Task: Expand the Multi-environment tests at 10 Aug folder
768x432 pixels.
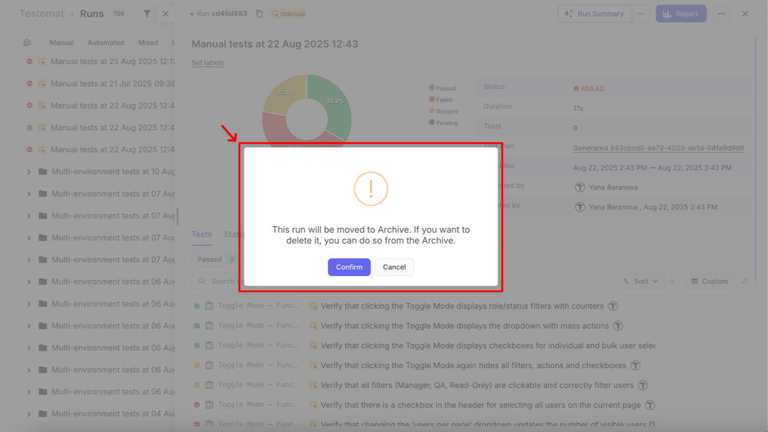Action: pos(29,172)
